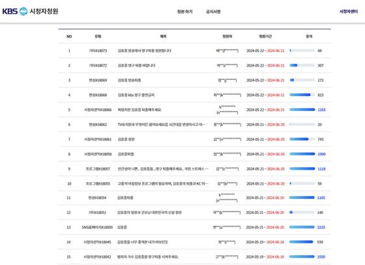Viewport: 365px width, 265px height.
Task: Open petition title in row 13 (#18050)
Action: click(x=122, y=227)
